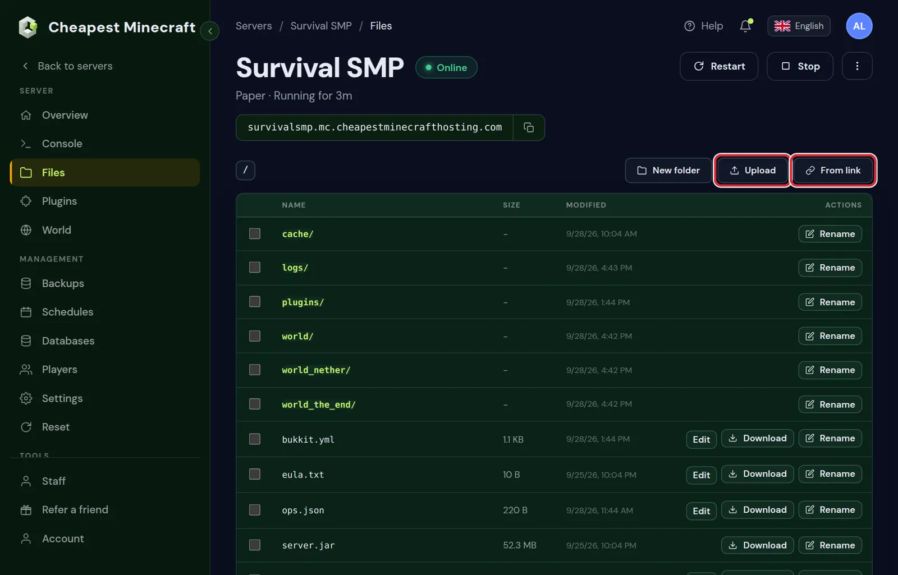The image size is (898, 575).
Task: Rename server.jar
Action: point(830,545)
